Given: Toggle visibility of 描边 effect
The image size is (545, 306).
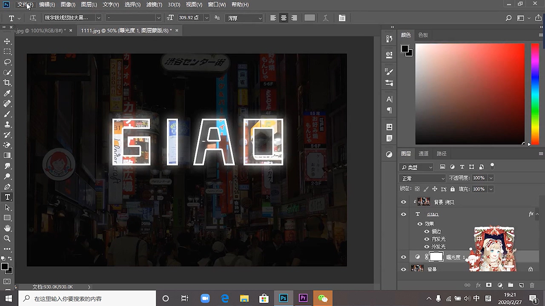Looking at the screenshot, I should [427, 232].
